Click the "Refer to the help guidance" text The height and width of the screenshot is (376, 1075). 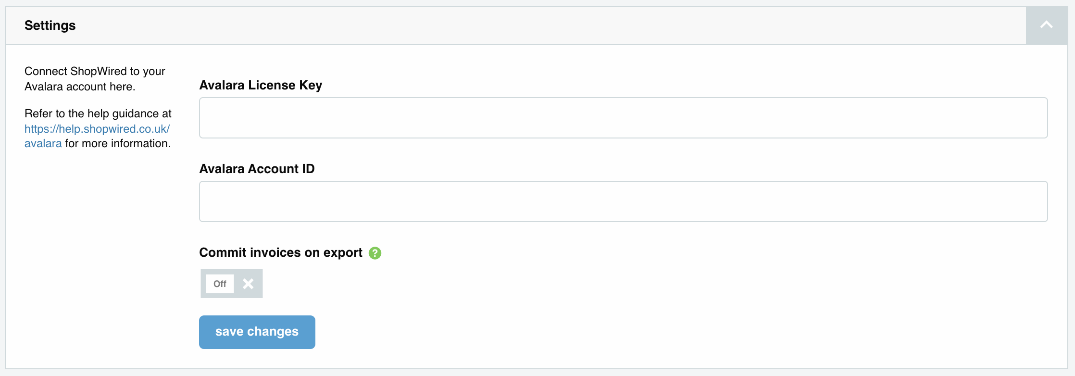pyautogui.click(x=98, y=113)
